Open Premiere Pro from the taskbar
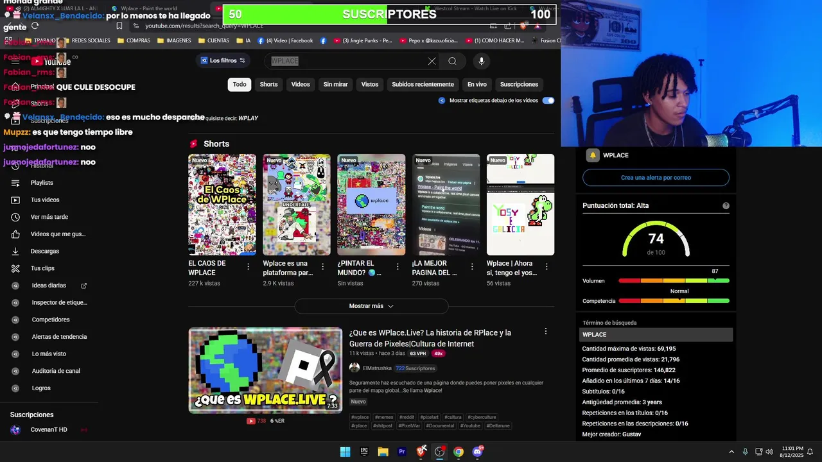Image resolution: width=822 pixels, height=462 pixels. coord(402,452)
